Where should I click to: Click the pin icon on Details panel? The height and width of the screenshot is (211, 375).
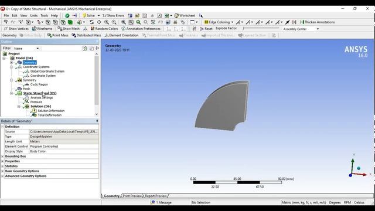(x=97, y=121)
